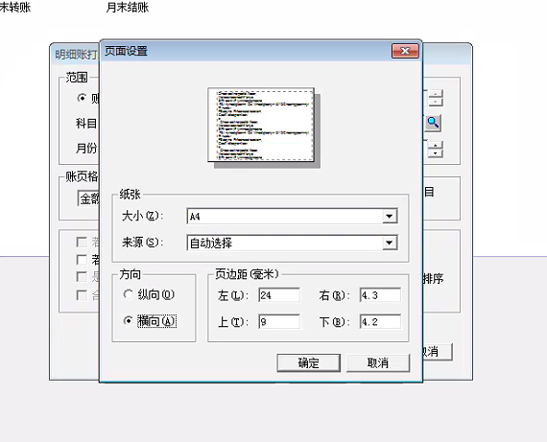Click the magnifier search icon behind dialog
The image size is (547, 442).
[433, 123]
